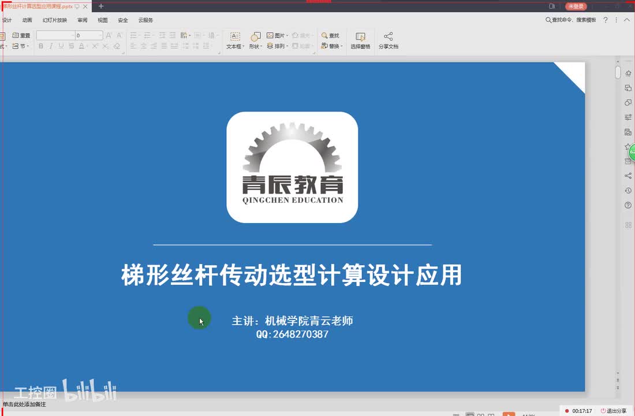Screen dimensions: 635x416
Task: Open the sidebar picture gallery icon
Action: 628,132
